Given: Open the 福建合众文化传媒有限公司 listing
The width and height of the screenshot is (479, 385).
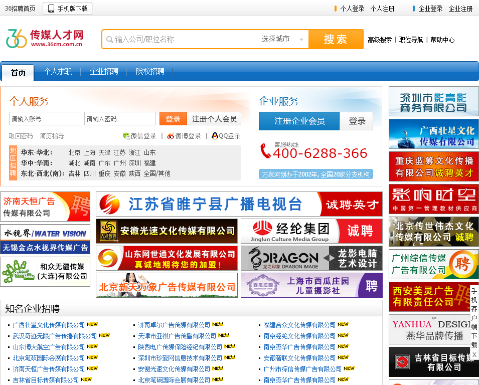Looking at the screenshot, I should (x=299, y=325).
